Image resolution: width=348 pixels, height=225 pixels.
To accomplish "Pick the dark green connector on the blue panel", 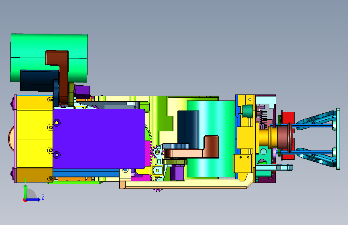I will pos(247,111).
